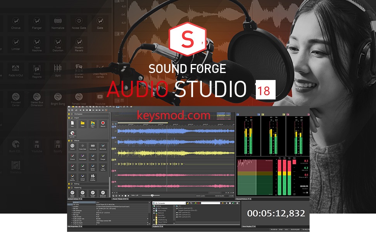376x233 pixels.
Task: Expand the Editing section arrow
Action: tap(69, 184)
